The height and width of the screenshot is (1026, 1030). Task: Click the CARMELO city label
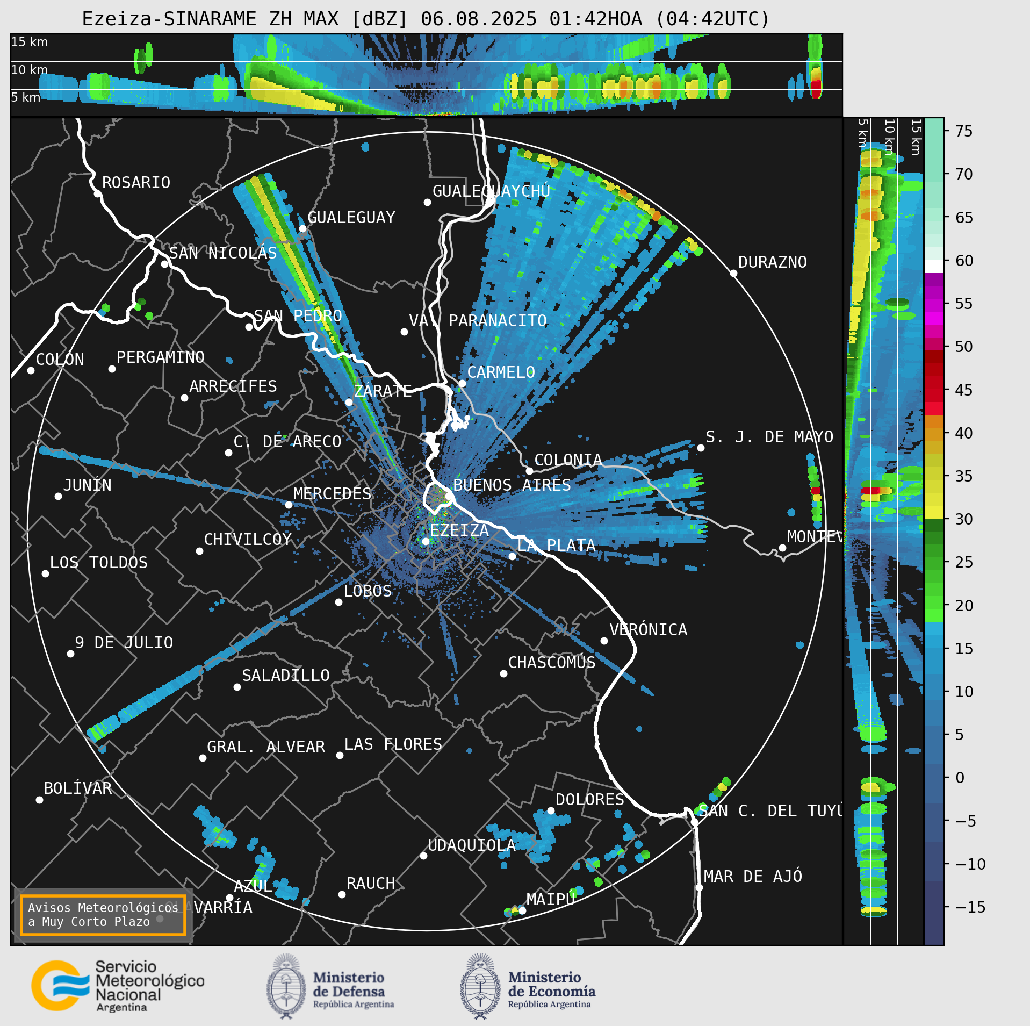(x=501, y=372)
